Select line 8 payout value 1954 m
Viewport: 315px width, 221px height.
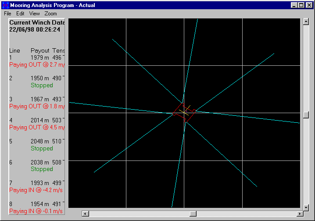point(40,204)
